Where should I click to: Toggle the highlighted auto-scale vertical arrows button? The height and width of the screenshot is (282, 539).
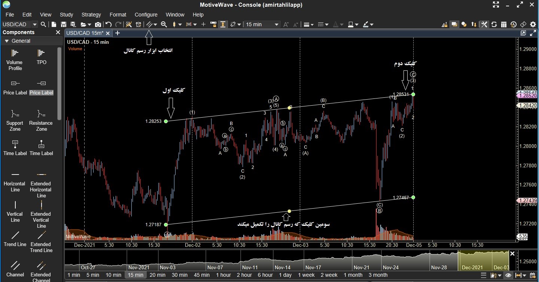(x=223, y=24)
